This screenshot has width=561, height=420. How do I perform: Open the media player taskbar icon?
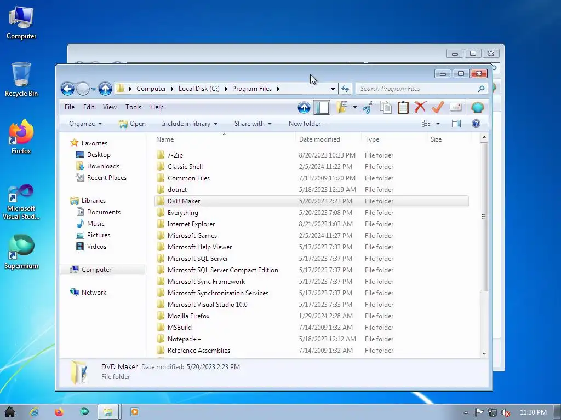click(x=135, y=412)
